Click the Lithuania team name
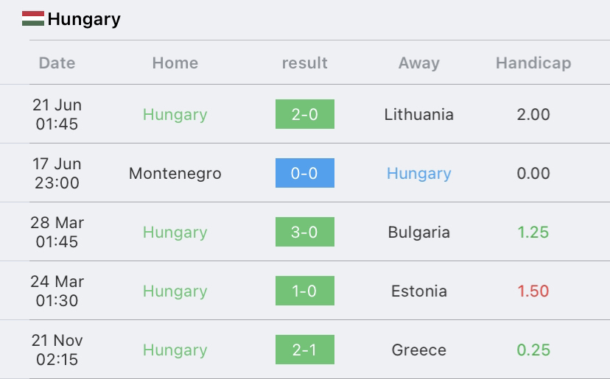Image resolution: width=610 pixels, height=379 pixels. pos(419,114)
